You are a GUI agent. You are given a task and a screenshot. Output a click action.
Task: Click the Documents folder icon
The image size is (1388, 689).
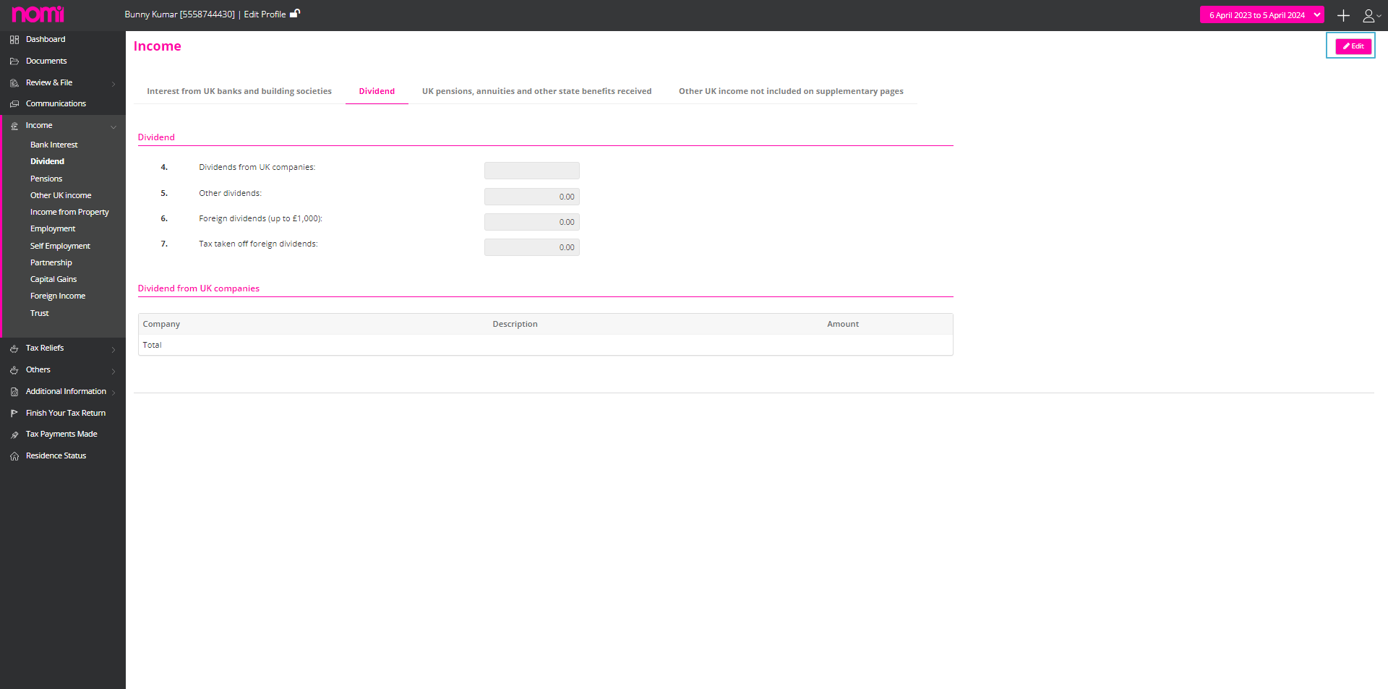point(14,61)
